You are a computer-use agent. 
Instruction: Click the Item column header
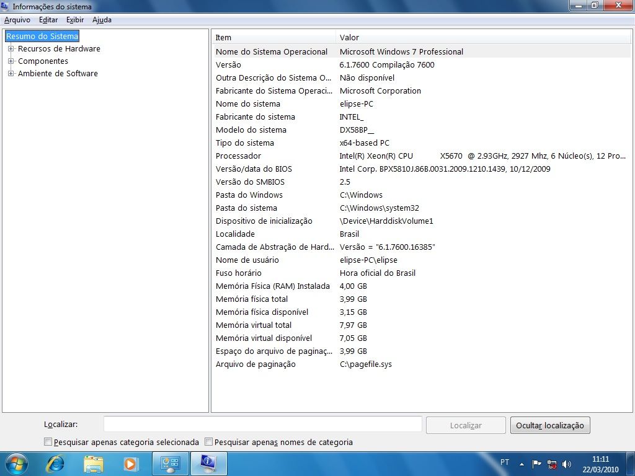[x=274, y=38]
